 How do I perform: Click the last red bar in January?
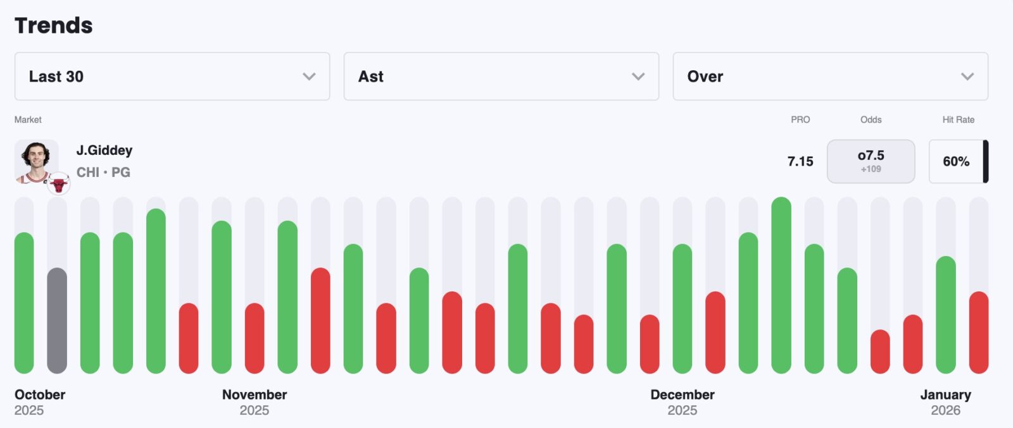point(979,332)
